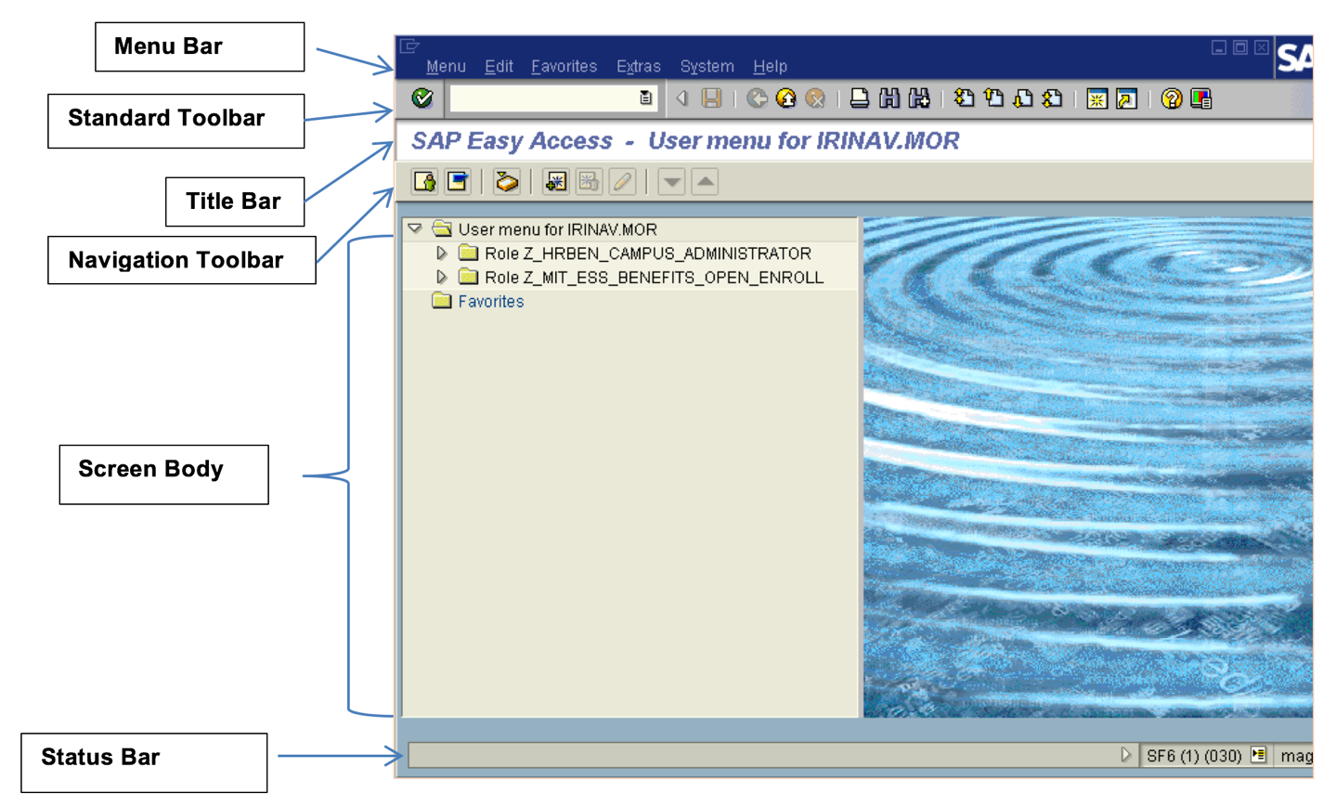Click the Delete Favorites icon
Viewport: 1336px width, 806px height.
(589, 181)
